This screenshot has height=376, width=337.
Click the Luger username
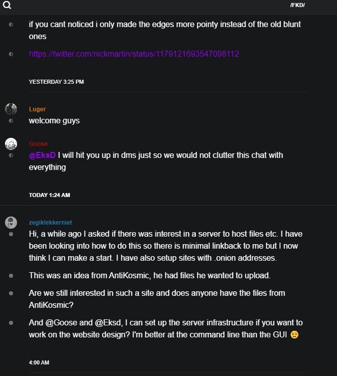tap(37, 109)
